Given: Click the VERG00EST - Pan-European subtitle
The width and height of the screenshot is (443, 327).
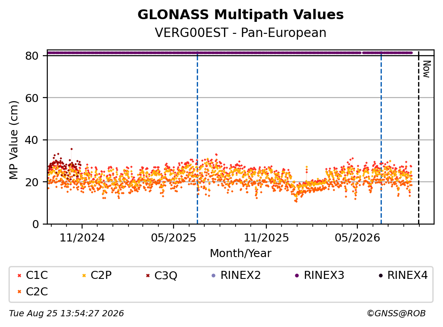Looking at the screenshot, I should coord(240,33).
